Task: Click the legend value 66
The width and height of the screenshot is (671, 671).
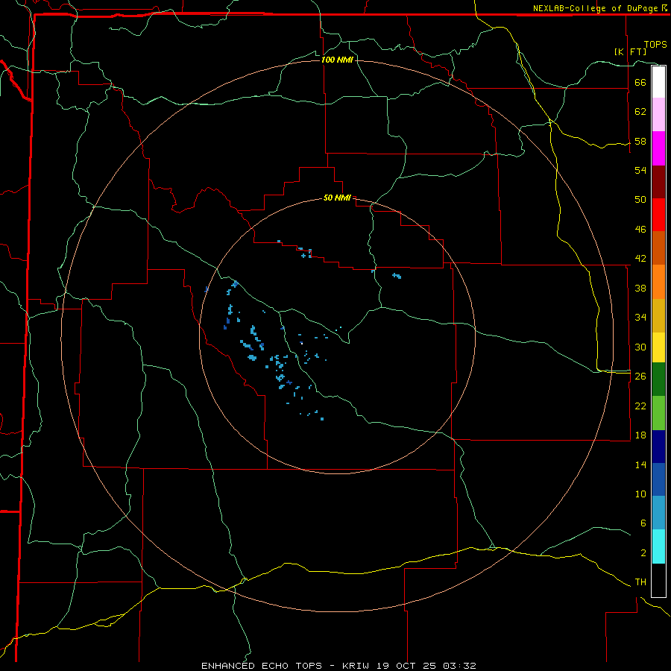Action: (x=640, y=82)
